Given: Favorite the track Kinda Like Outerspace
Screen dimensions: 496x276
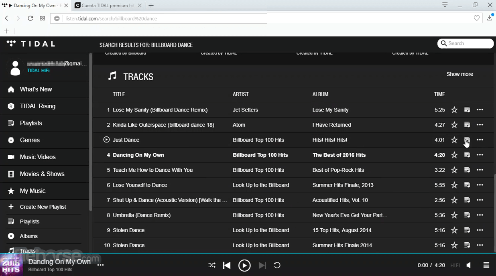Looking at the screenshot, I should [x=454, y=125].
